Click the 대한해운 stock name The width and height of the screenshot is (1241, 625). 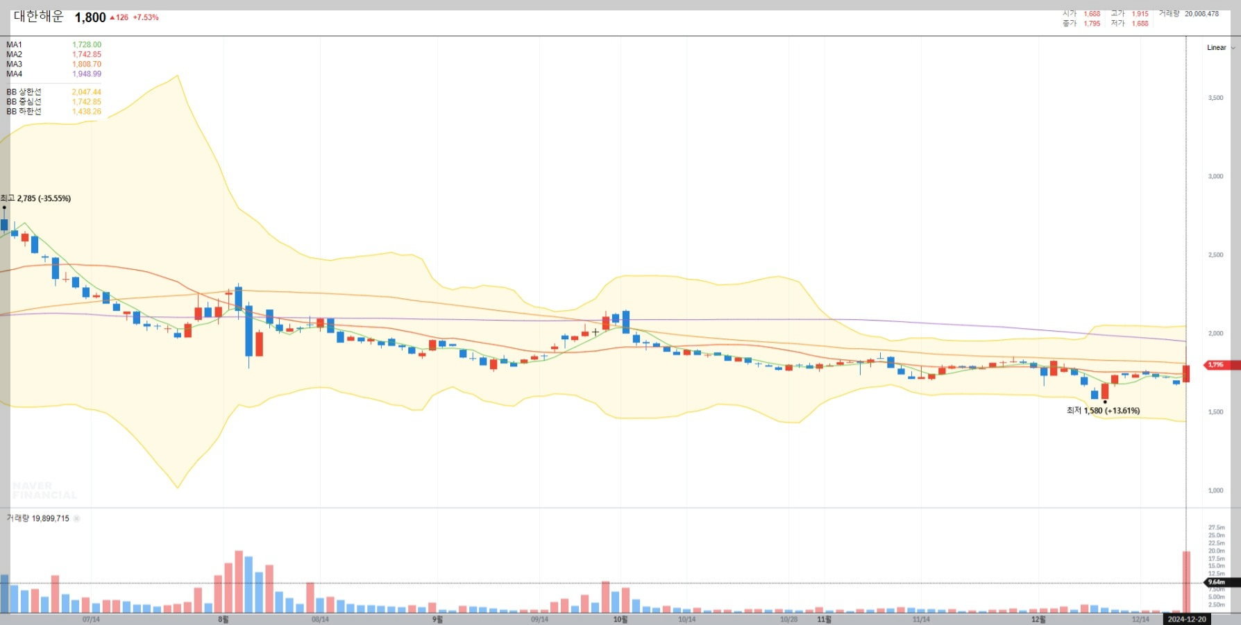(x=38, y=17)
